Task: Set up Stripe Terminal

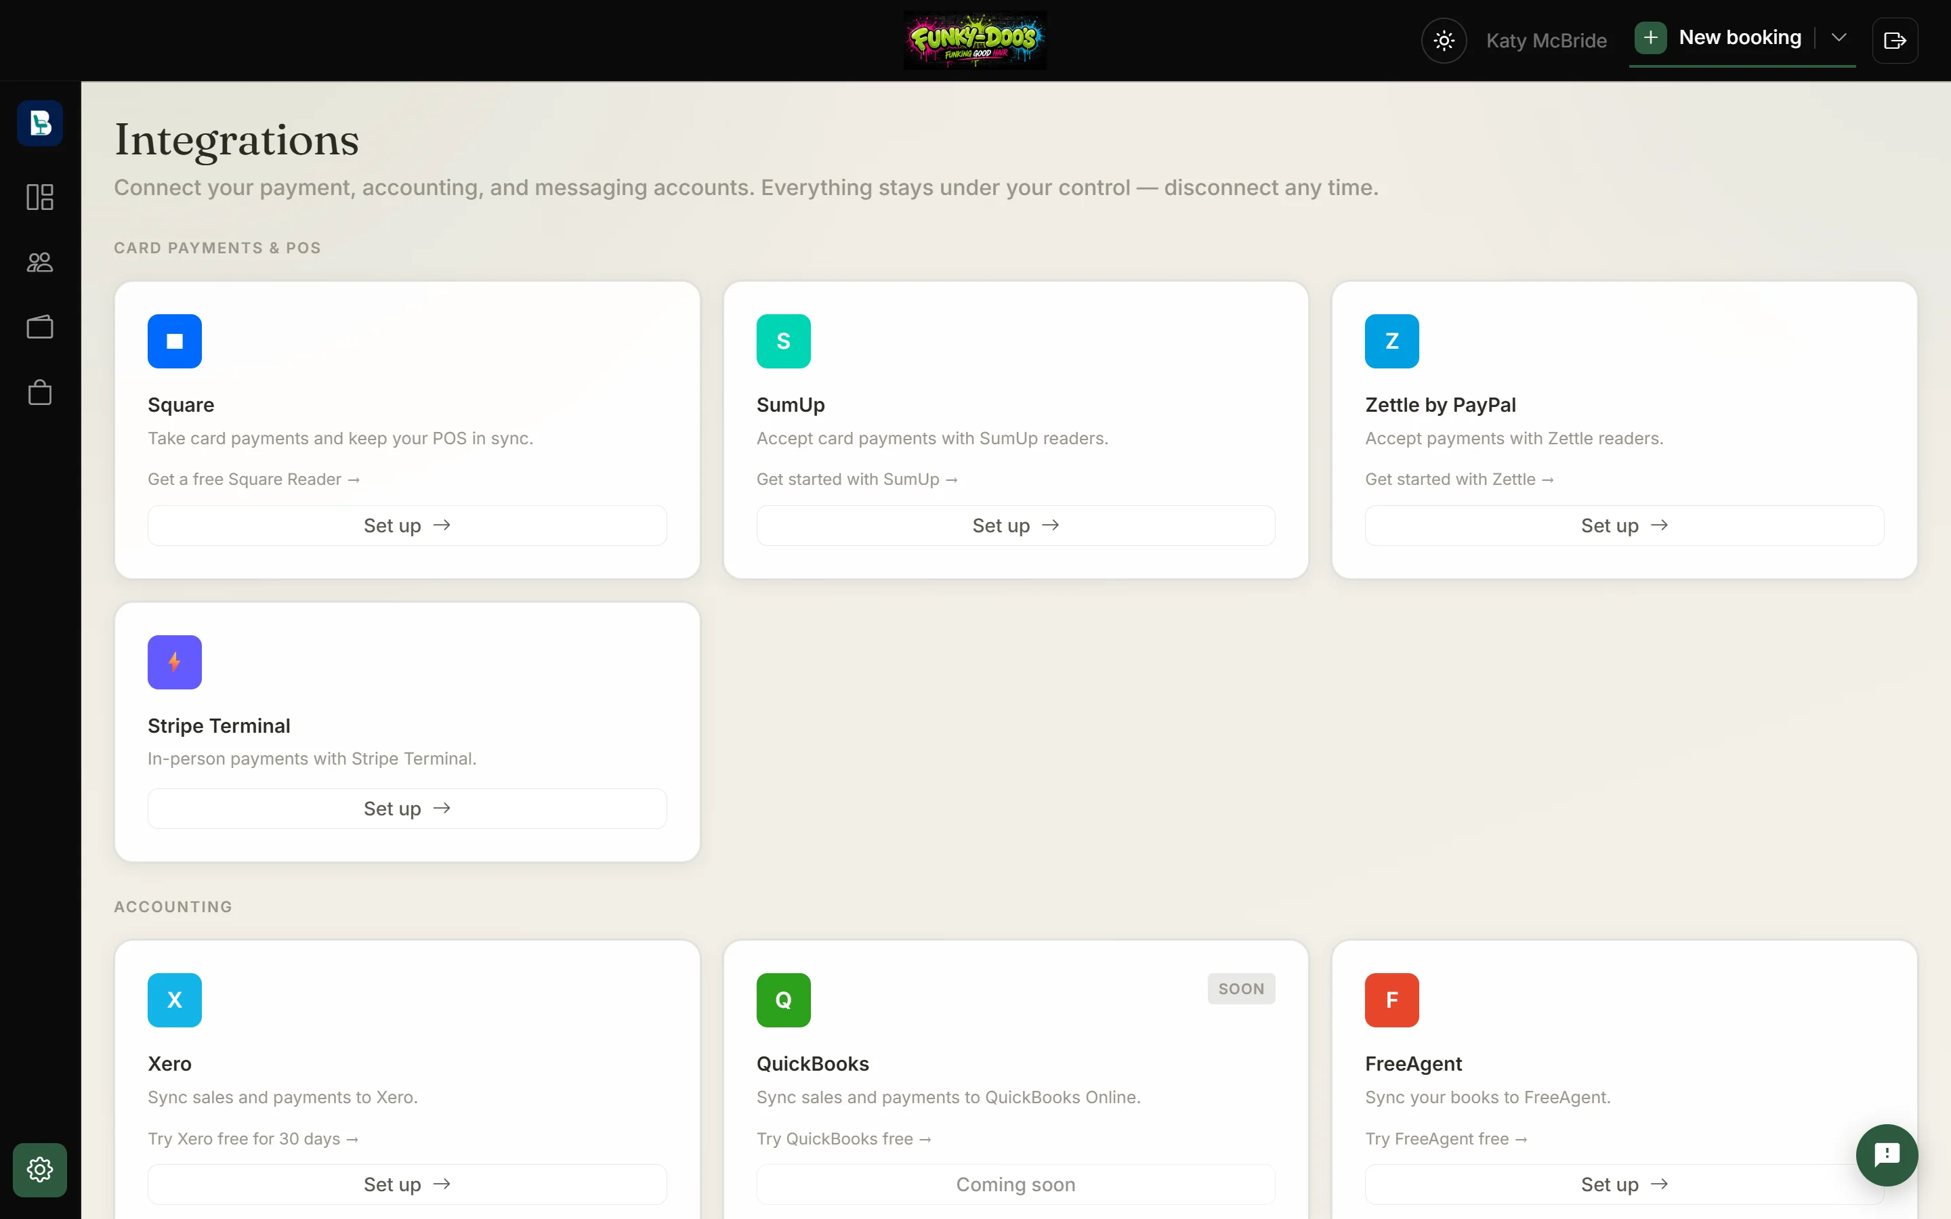Action: point(407,809)
